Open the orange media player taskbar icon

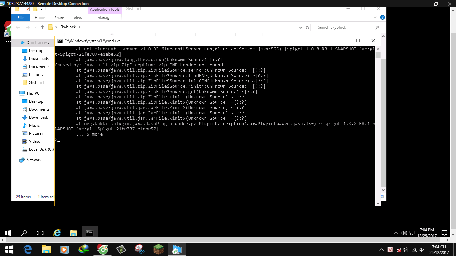(65, 249)
